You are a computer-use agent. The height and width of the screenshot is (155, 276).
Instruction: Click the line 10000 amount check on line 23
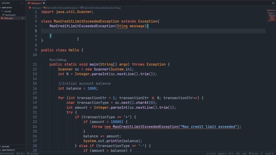pos(105,122)
